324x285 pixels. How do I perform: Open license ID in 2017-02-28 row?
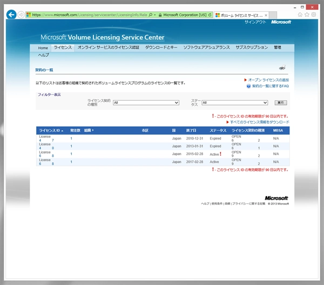pos(46,164)
